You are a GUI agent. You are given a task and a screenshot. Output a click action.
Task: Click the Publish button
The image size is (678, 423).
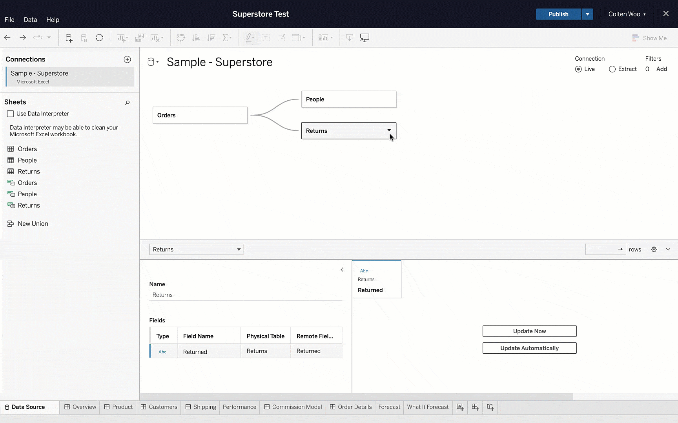(558, 14)
